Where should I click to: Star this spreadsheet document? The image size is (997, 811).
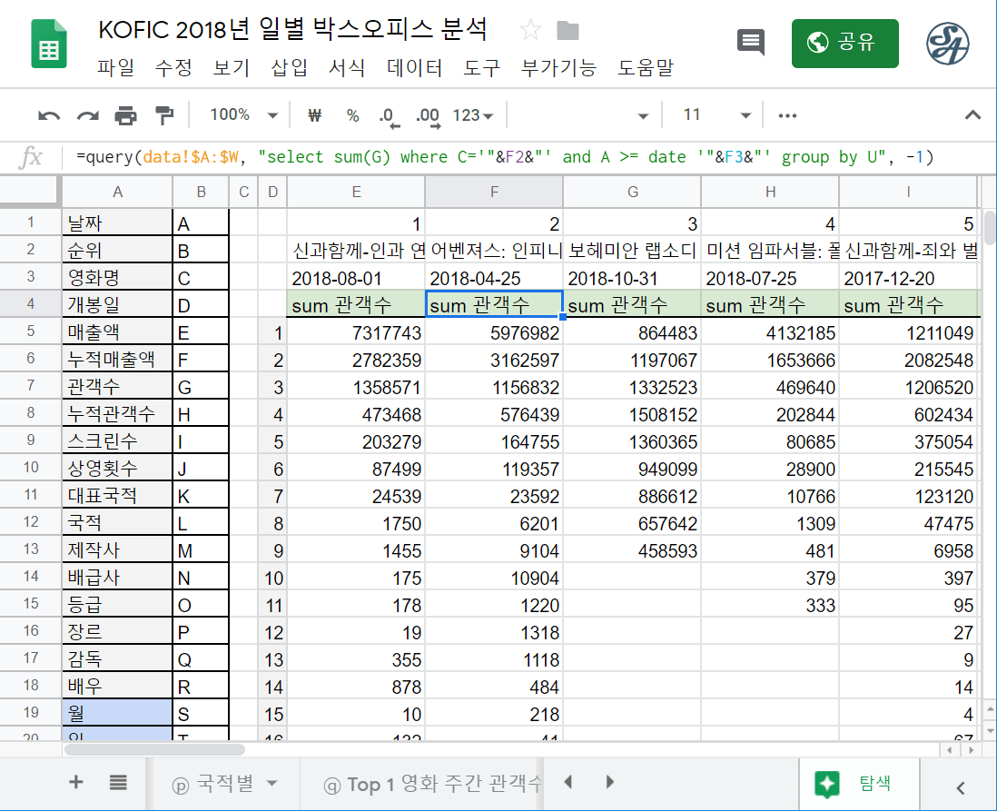(x=530, y=31)
